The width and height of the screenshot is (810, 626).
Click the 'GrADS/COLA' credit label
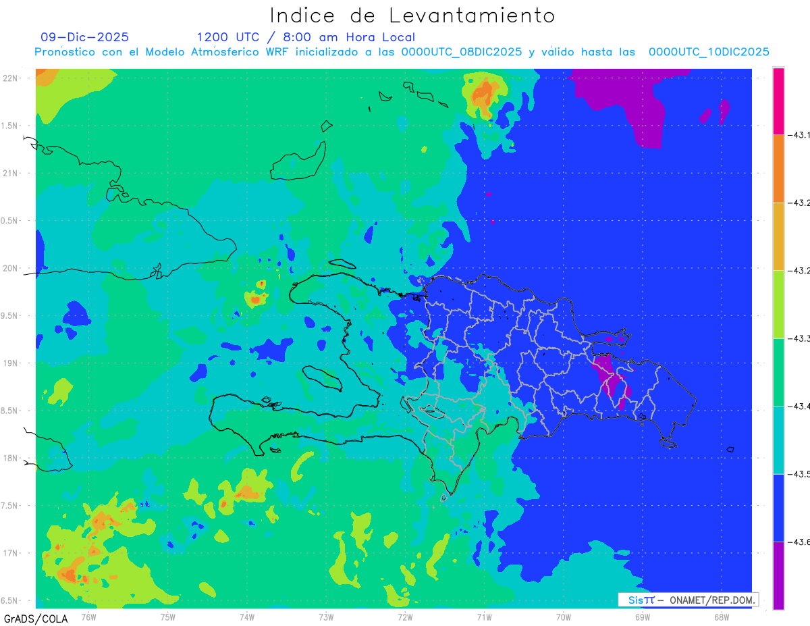click(35, 619)
